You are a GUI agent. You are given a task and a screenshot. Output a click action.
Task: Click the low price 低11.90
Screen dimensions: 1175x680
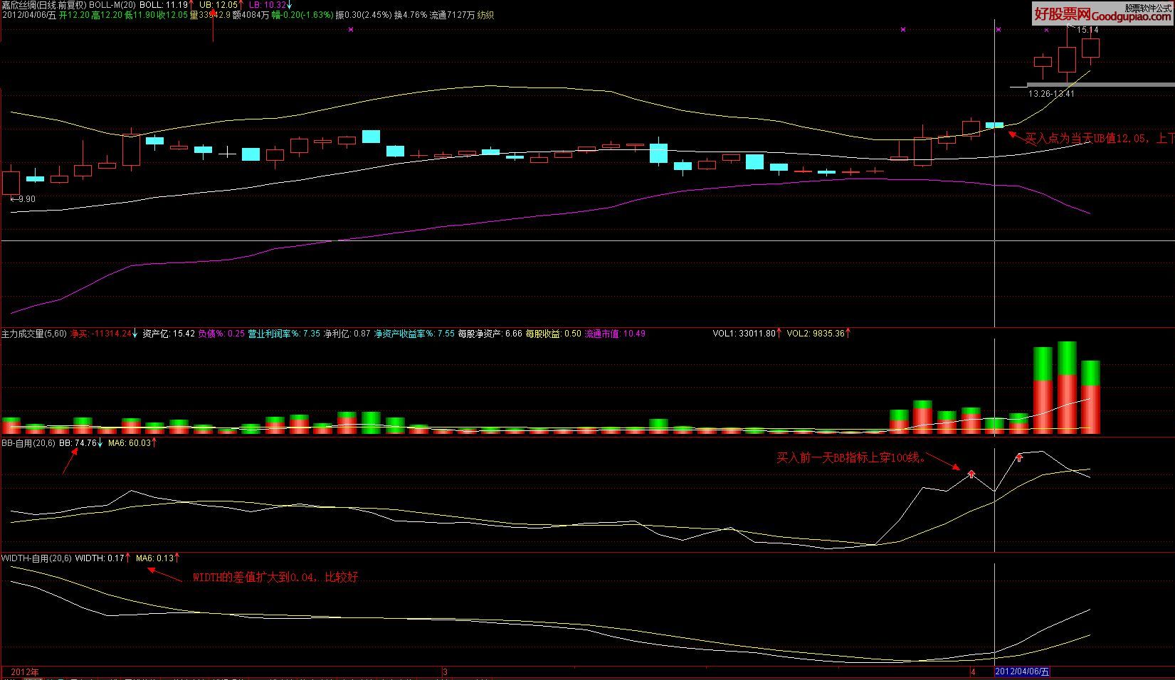138,15
